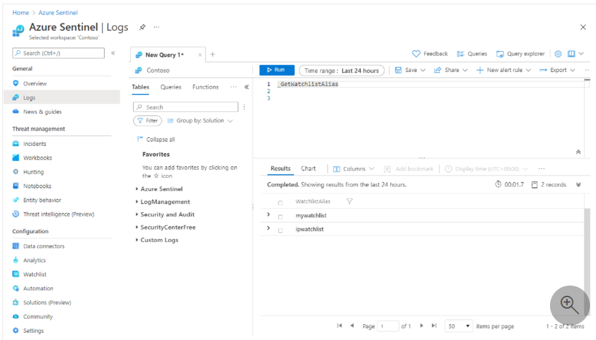Image resolution: width=596 pixels, height=340 pixels.
Task: Collapse the query editor pane
Action: (578, 152)
